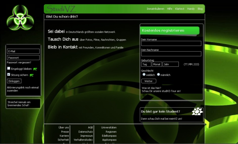Open Appkompass footer link

109,140
